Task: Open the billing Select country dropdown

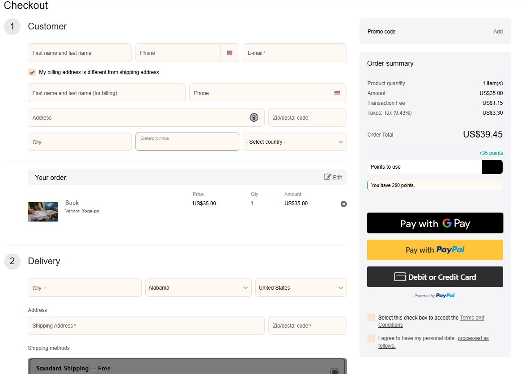Action: pyautogui.click(x=294, y=142)
